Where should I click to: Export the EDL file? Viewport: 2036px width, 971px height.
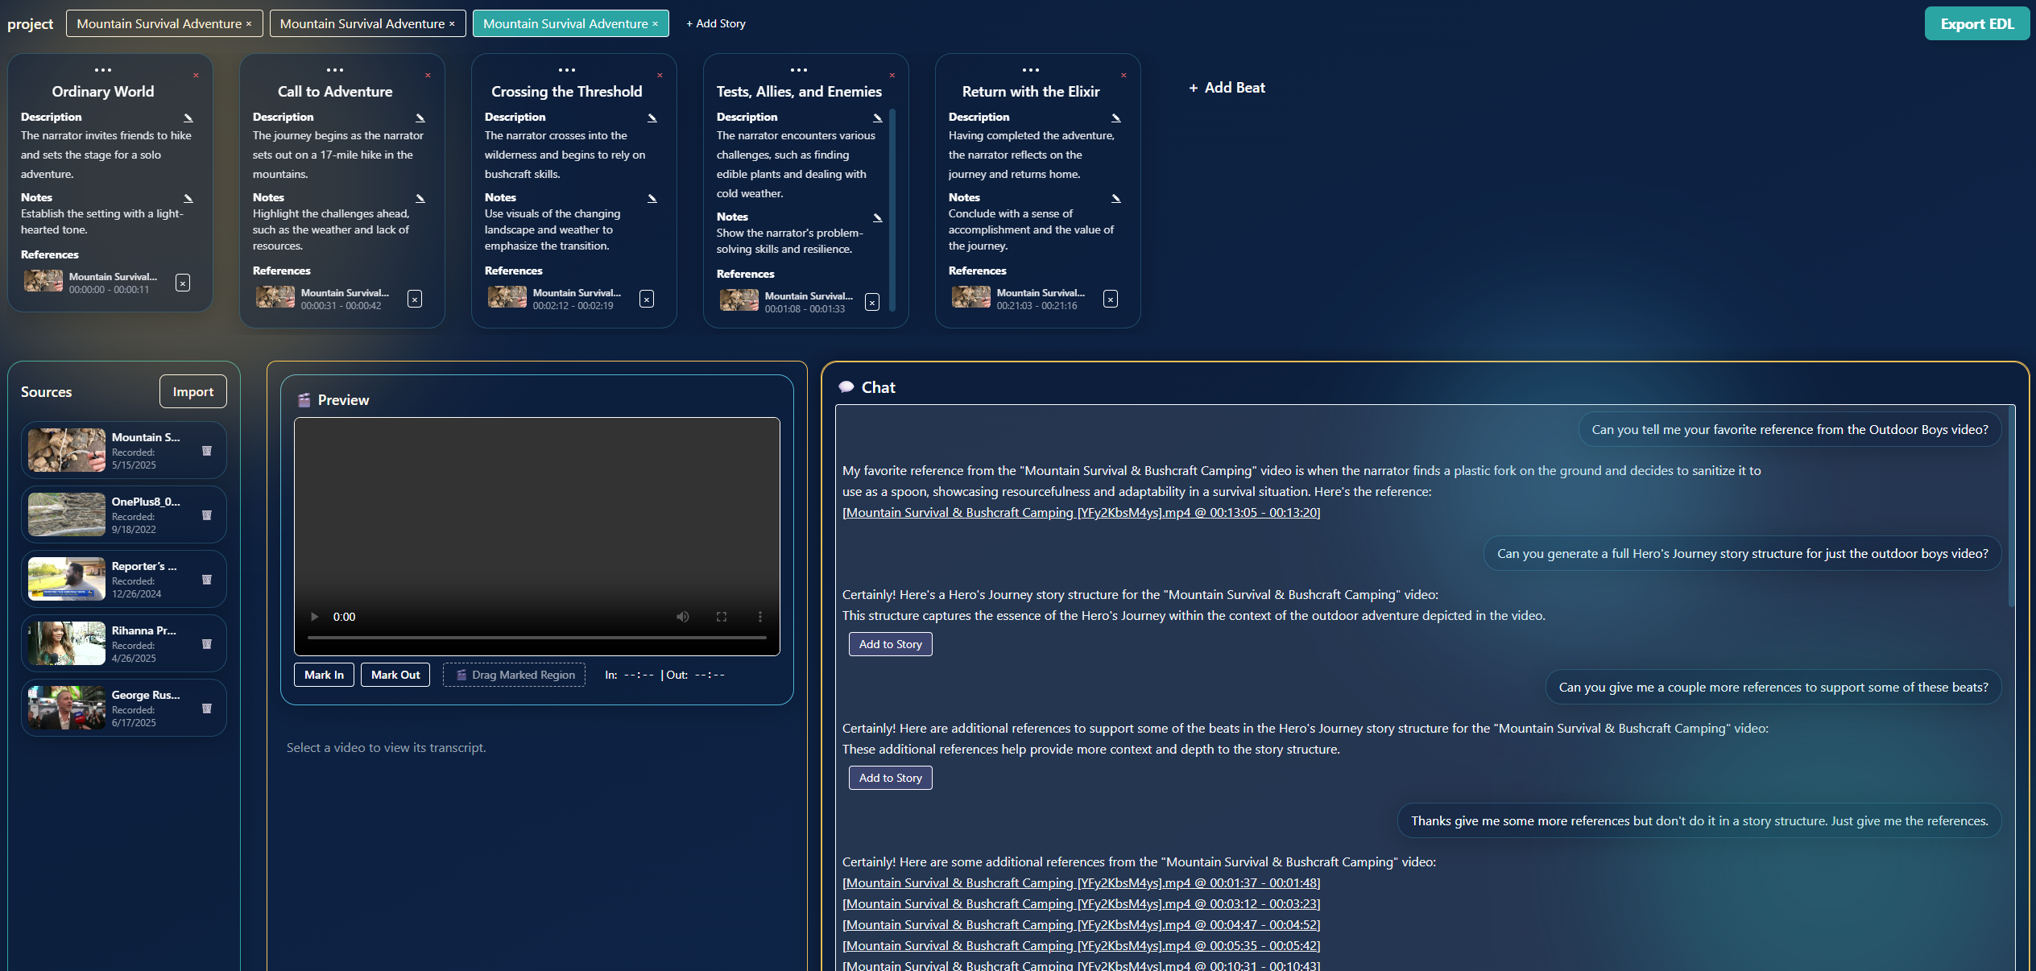pyautogui.click(x=1976, y=24)
